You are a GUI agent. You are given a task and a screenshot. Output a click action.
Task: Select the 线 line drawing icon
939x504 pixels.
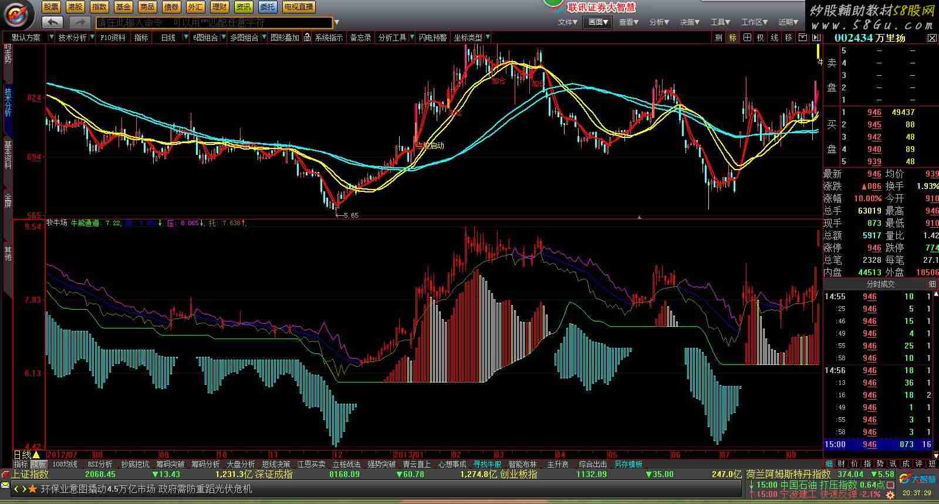click(775, 38)
